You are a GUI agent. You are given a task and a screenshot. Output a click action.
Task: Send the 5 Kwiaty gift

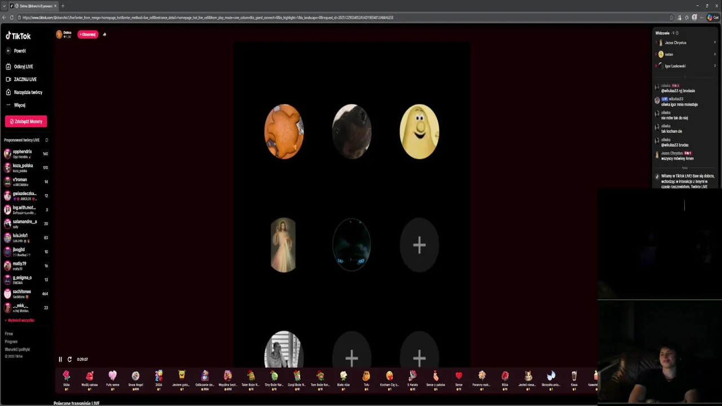point(412,379)
